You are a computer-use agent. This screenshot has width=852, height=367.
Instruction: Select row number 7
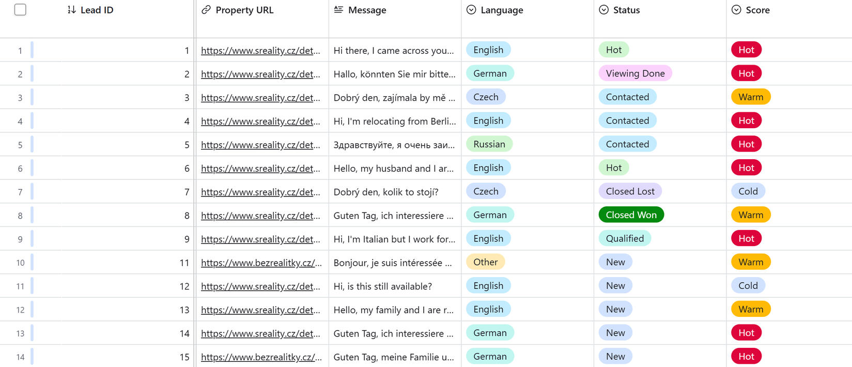coord(20,192)
